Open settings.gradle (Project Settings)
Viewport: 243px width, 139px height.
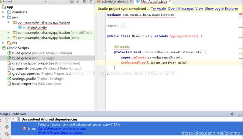[x=38, y=79]
